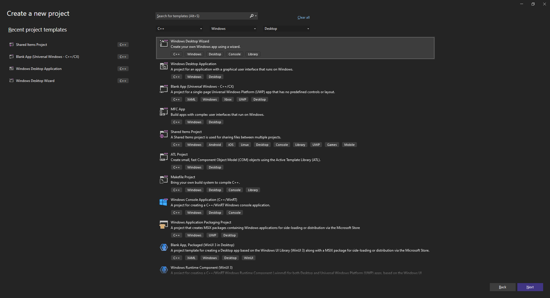Click the recent Blank App (Universal Windows) icon
Viewport: 550px width, 298px height.
pyautogui.click(x=11, y=56)
